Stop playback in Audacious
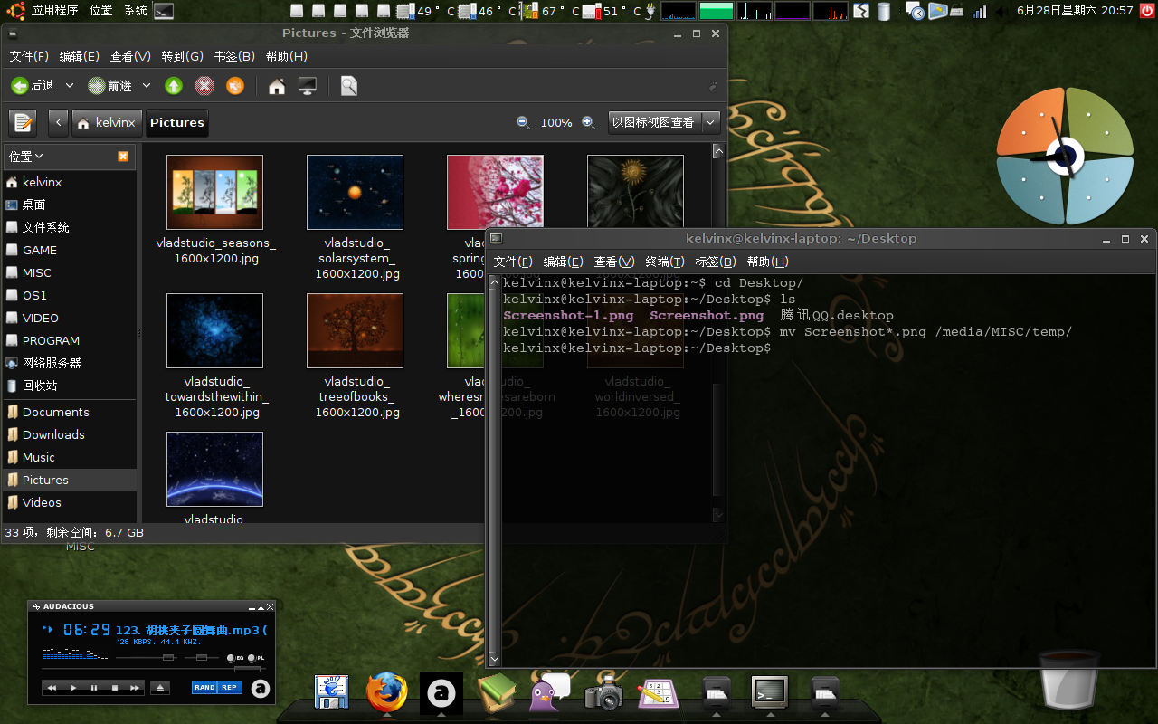The height and width of the screenshot is (724, 1158). coord(114,688)
